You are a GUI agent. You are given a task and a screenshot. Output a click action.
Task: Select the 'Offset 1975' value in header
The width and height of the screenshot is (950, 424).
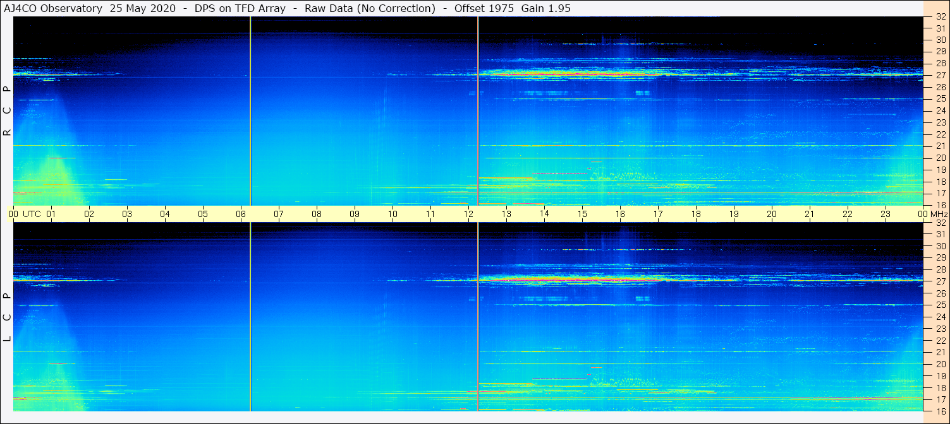[484, 8]
